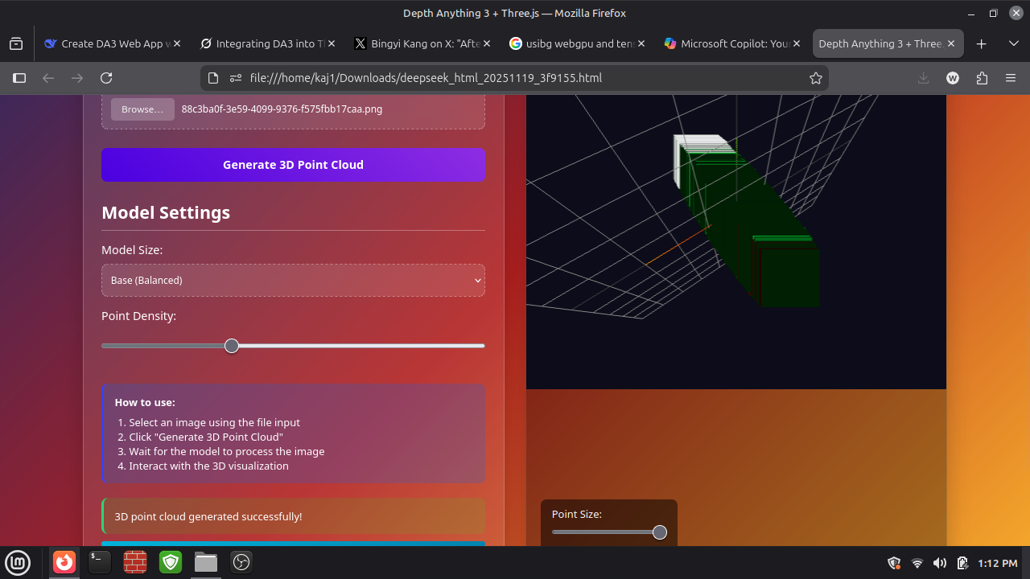Switch to the Microsoft Copilot tab

pos(728,43)
